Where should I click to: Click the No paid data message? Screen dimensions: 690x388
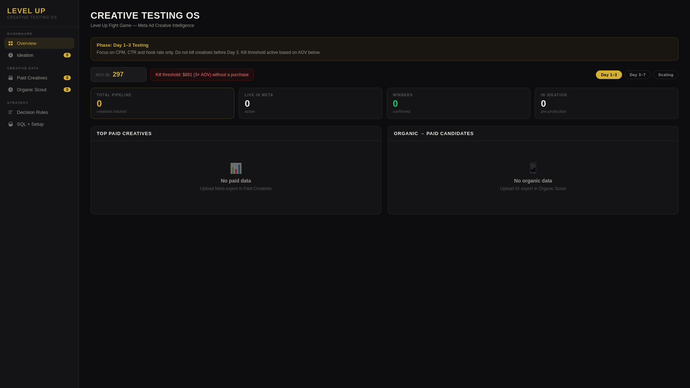click(236, 181)
